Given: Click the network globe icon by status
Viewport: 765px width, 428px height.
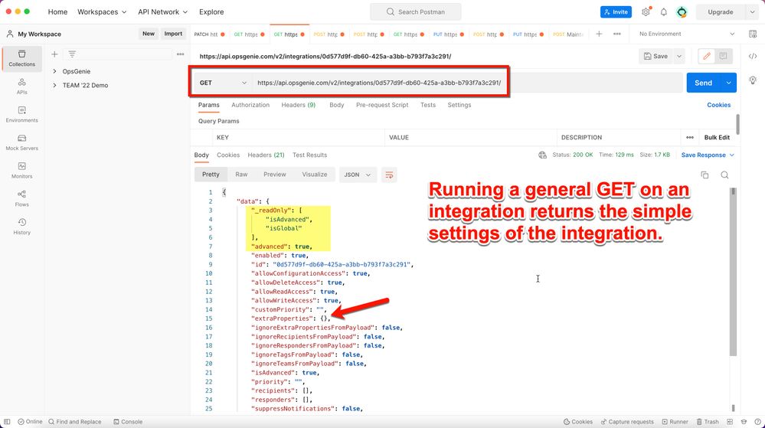Looking at the screenshot, I should tap(542, 155).
